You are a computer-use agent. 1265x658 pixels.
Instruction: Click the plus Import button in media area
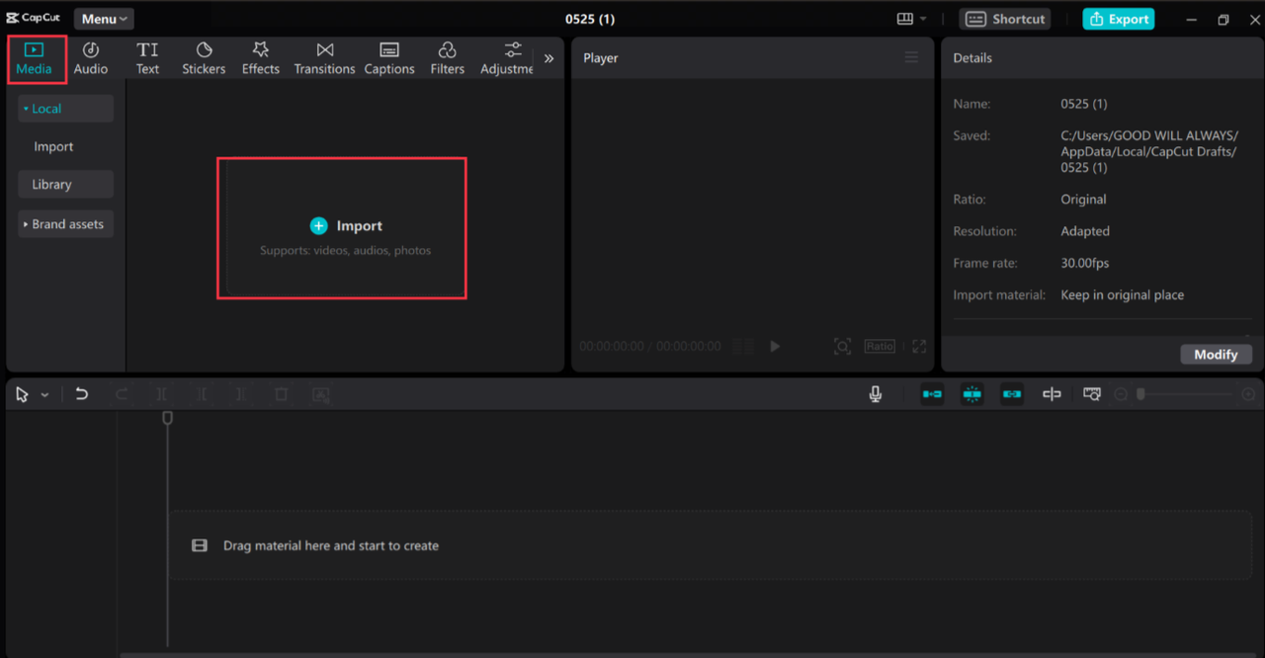point(345,226)
